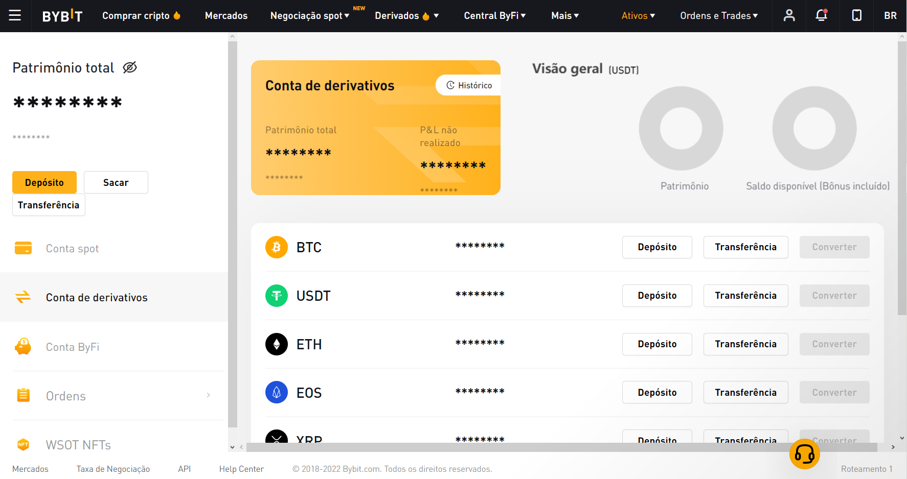This screenshot has height=479, width=907.
Task: Select Conta spot in sidebar
Action: point(114,248)
